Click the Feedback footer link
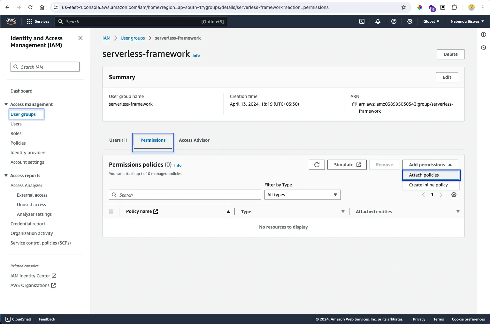 coord(47,319)
